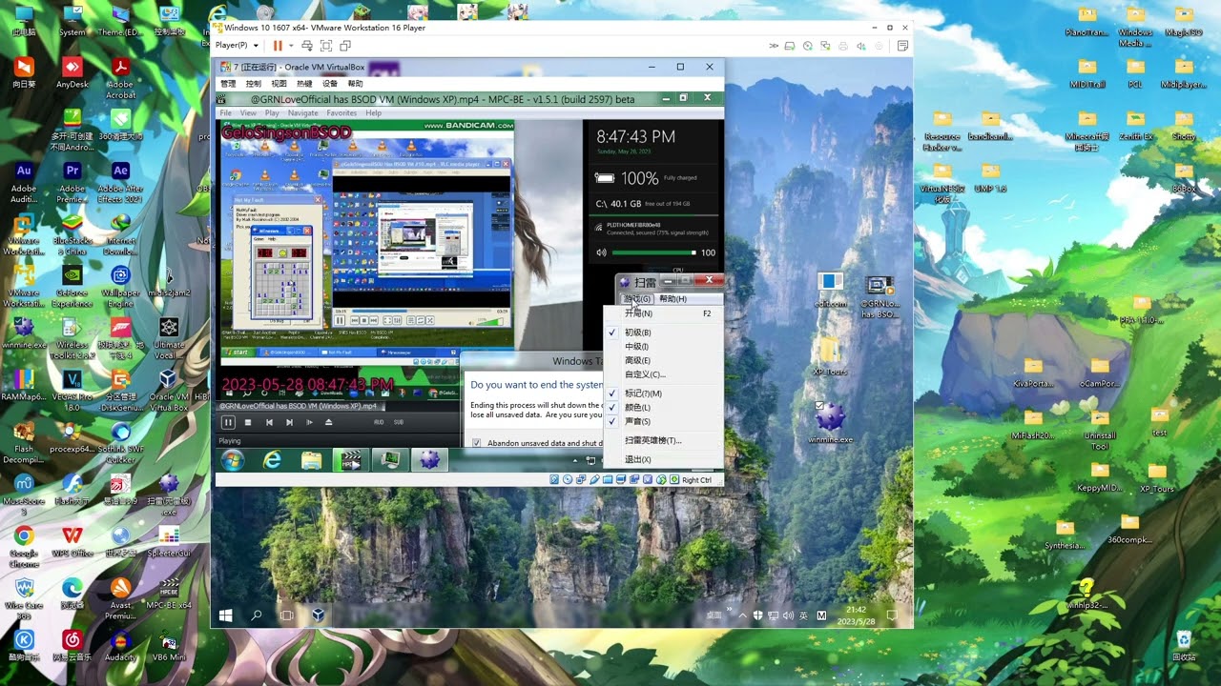Open Adobe Audition desktop icon

24,181
